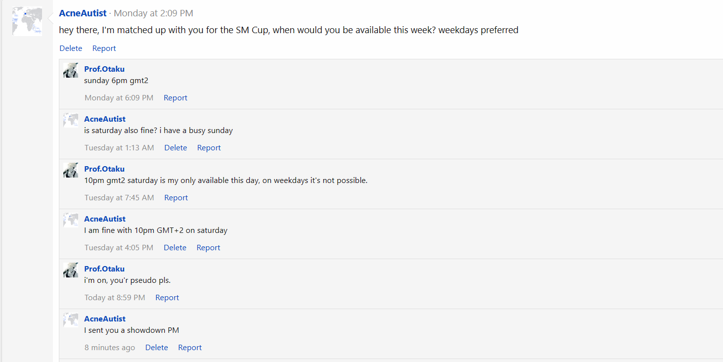Report the 10pm gmt2 saturday comment
This screenshot has height=362, width=723.
click(x=176, y=197)
